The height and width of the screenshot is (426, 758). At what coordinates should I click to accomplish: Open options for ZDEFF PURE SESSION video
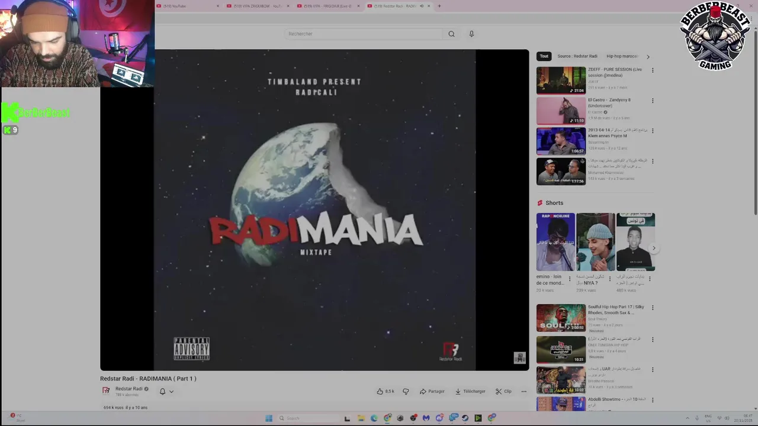(653, 70)
